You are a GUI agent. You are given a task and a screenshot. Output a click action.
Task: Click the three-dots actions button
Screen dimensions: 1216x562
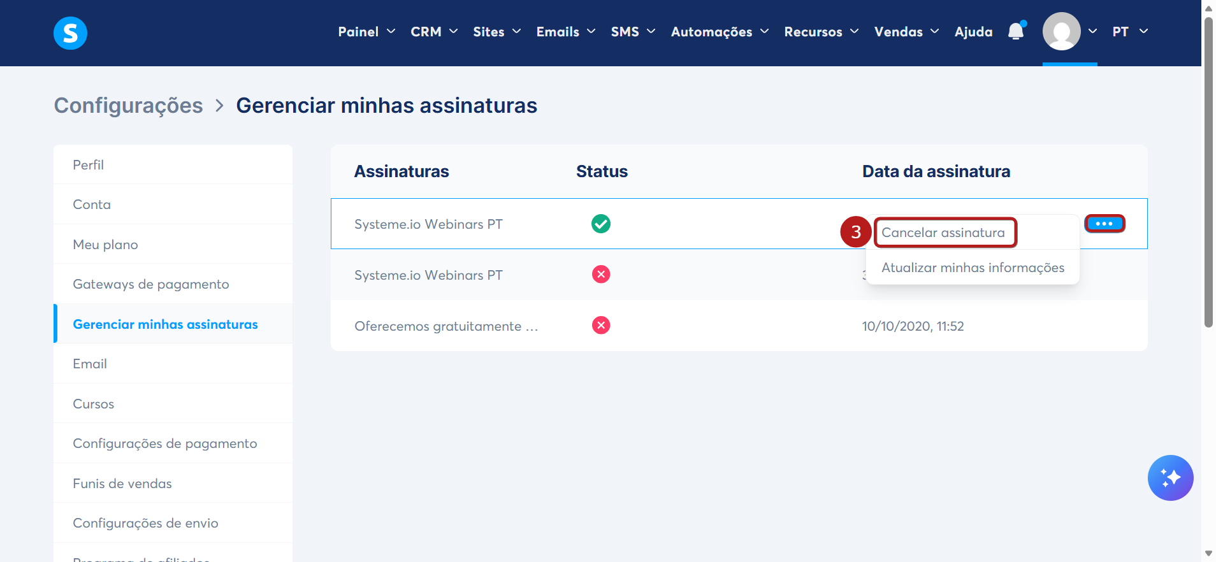tap(1104, 224)
